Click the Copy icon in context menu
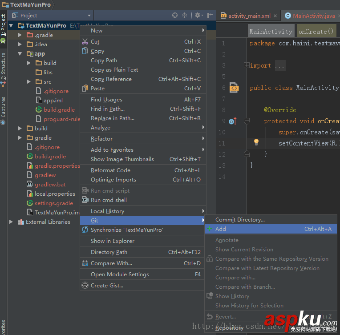This screenshot has height=335, width=340. tap(85, 51)
